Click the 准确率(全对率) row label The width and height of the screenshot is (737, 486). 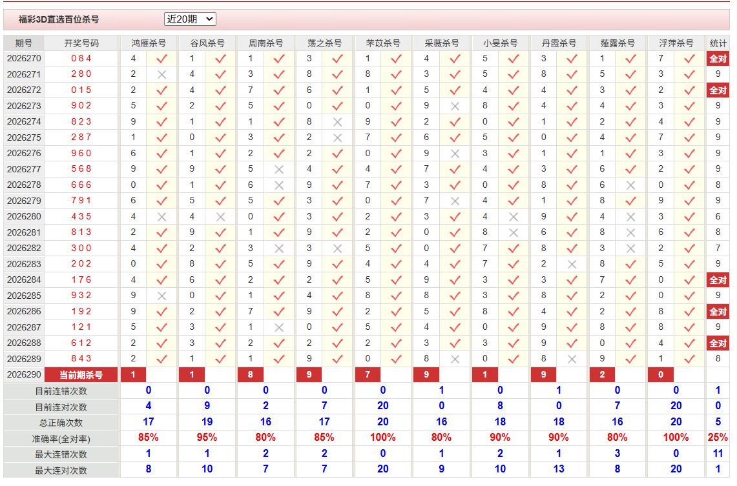coord(61,439)
